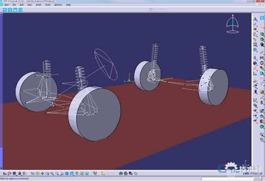Open the Tools menu
This screenshot has width=265, height=181.
(x=48, y=5)
